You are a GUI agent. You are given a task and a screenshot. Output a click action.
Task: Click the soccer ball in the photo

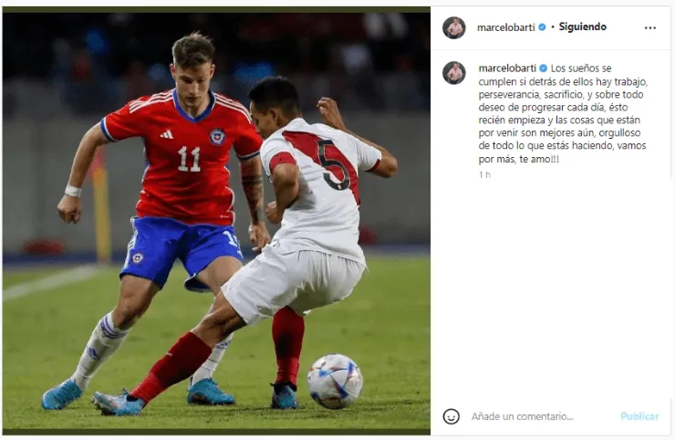(x=335, y=381)
